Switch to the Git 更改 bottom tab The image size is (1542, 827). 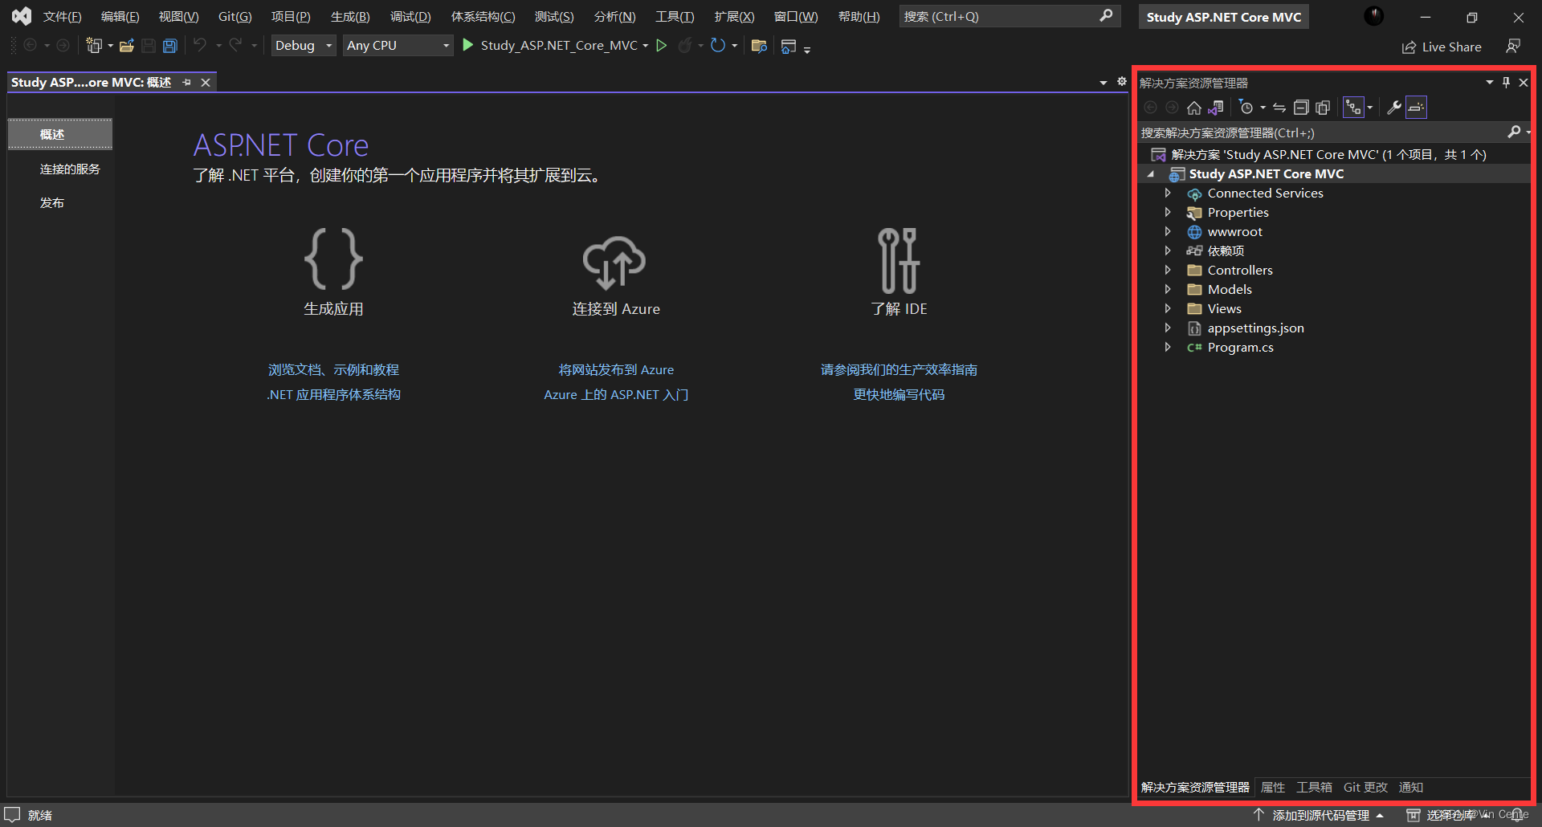tap(1365, 788)
